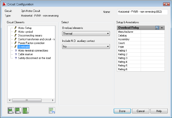The image size is (172, 118).
Task: Click the pencil icon beside Power Factor correction
Action: [16, 43]
